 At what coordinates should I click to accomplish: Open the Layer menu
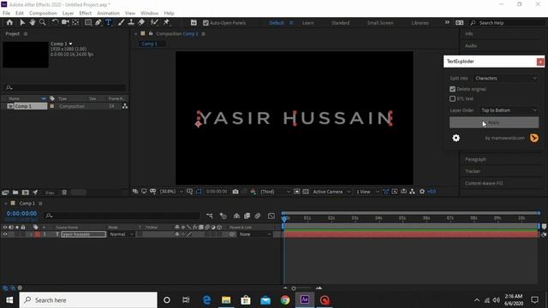coord(68,13)
